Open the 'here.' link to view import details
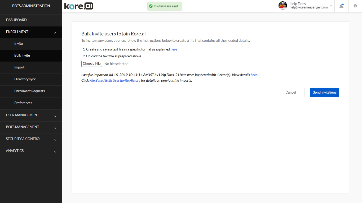Viewport: 362px width, 203px height. tap(254, 75)
